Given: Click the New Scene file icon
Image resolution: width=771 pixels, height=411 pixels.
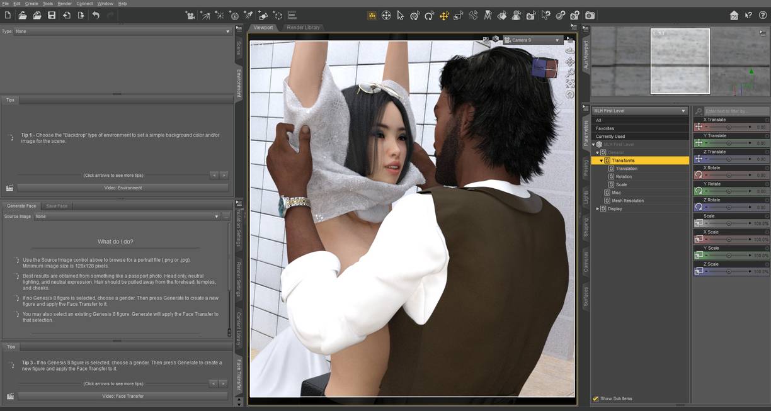Looking at the screenshot, I should [x=8, y=15].
